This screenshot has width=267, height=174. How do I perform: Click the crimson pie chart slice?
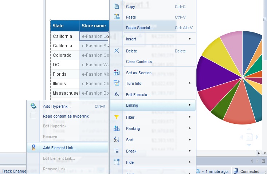click(215, 95)
